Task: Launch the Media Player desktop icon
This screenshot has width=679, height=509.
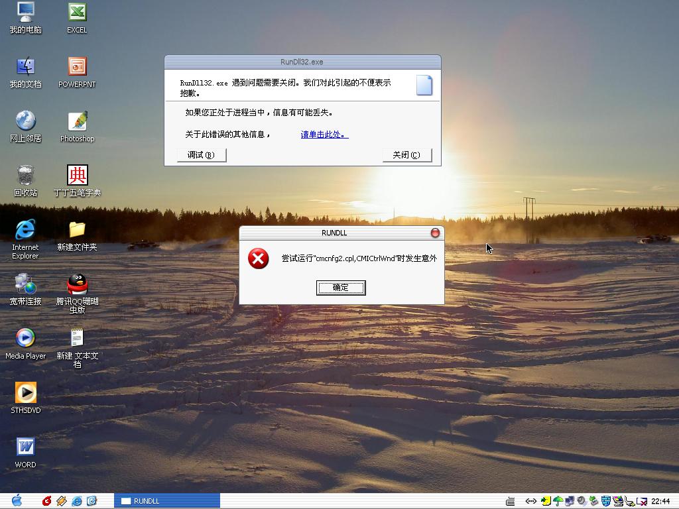Action: pyautogui.click(x=25, y=344)
